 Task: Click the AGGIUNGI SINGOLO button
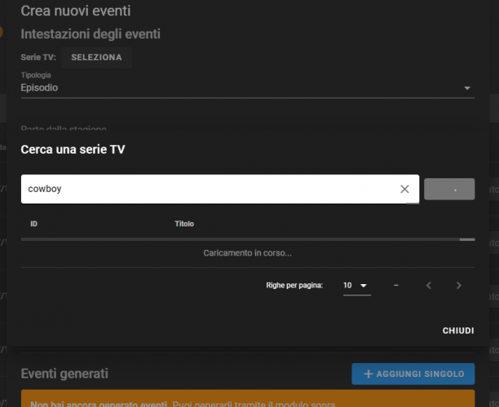413,374
